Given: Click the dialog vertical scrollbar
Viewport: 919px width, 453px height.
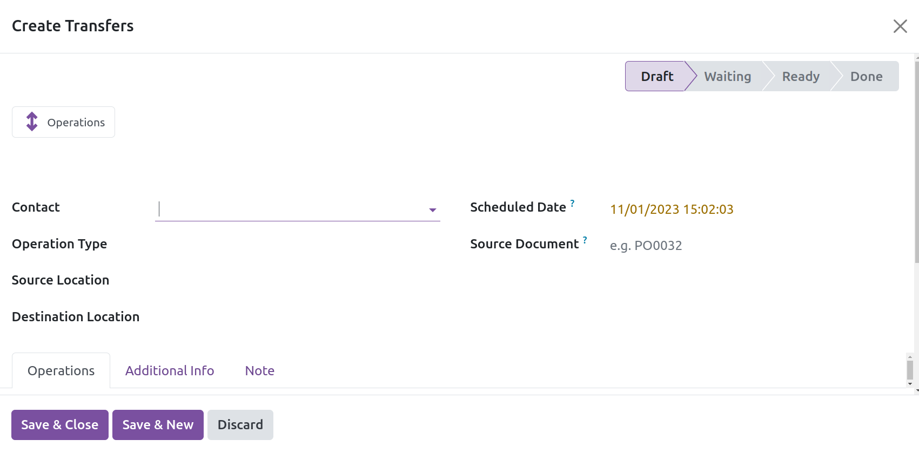Looking at the screenshot, I should point(916,162).
